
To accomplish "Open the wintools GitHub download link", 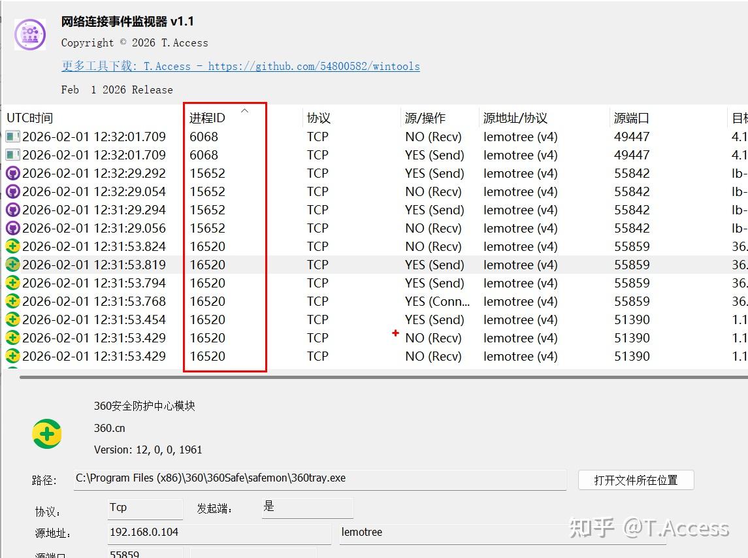I will tap(240, 67).
